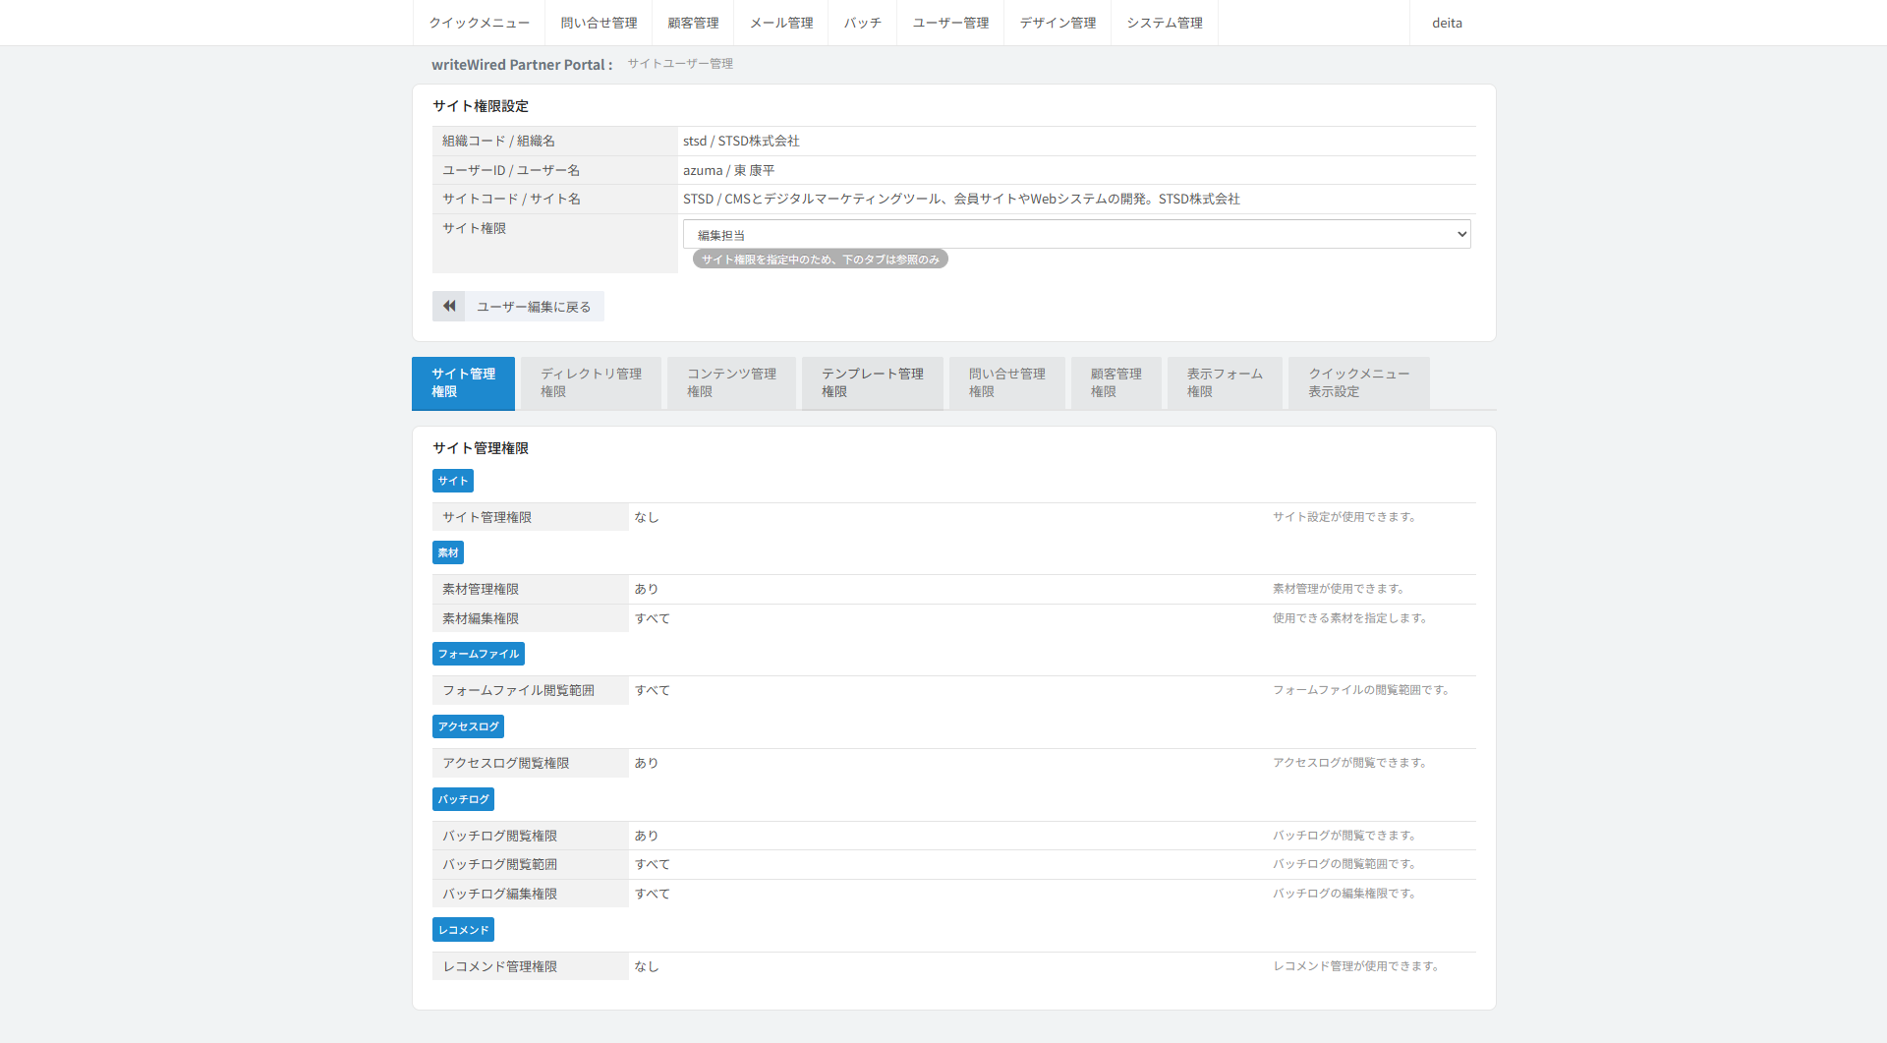Switch to the コンテンツ管理権限 tab

[731, 383]
